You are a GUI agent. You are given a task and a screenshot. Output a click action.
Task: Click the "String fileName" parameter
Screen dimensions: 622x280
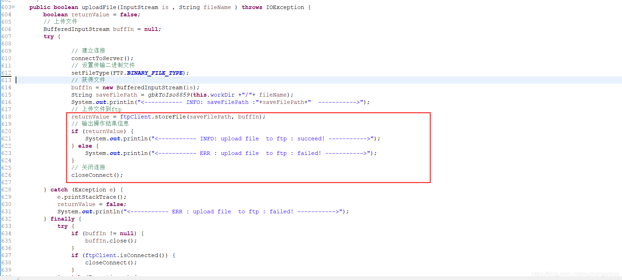tap(205, 7)
